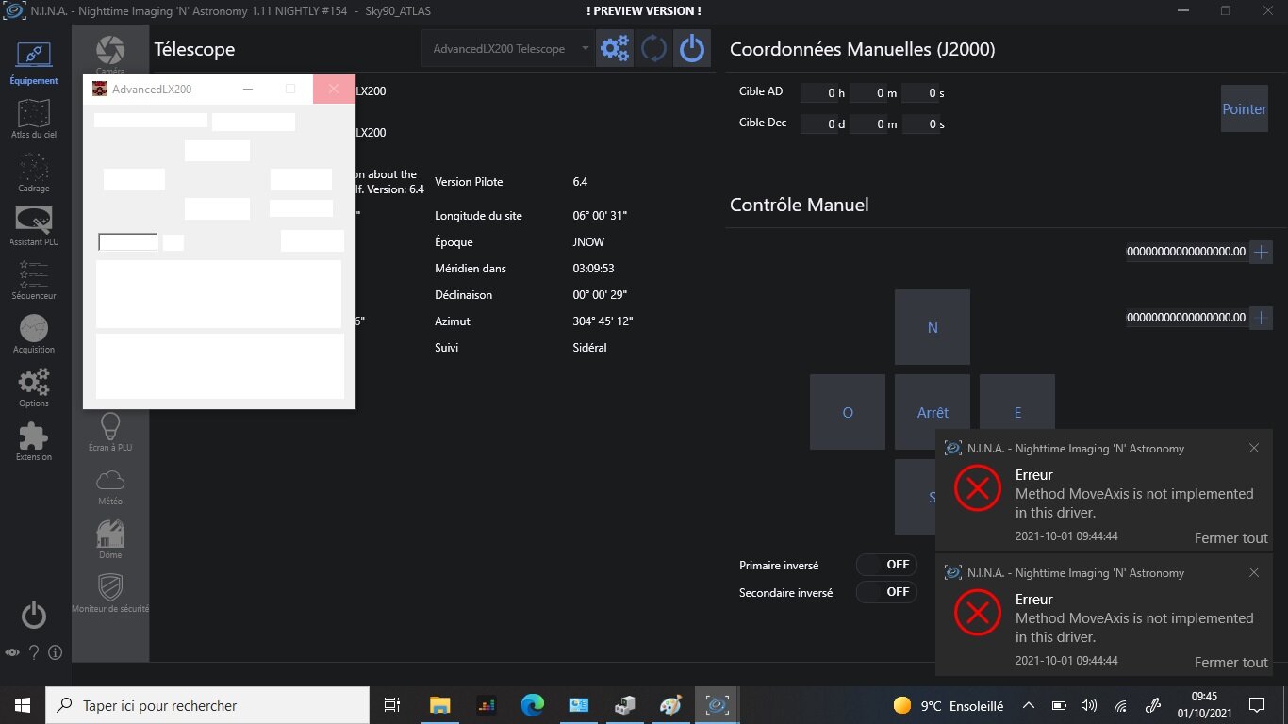Image resolution: width=1288 pixels, height=724 pixels.
Task: Toggle the Secondaire inversé switch
Action: point(886,592)
